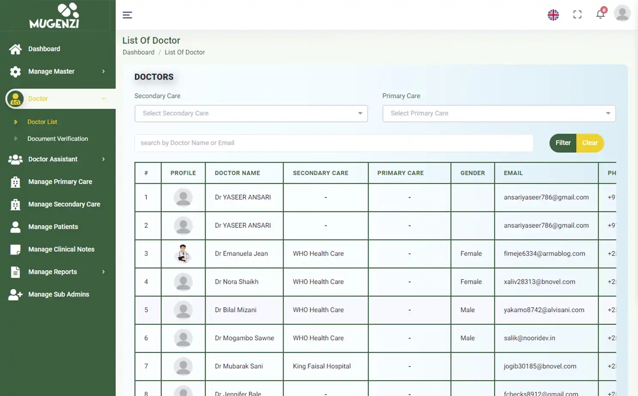Expand the Manage Reports submenu
Viewport: 638px width, 396px height.
(x=52, y=272)
